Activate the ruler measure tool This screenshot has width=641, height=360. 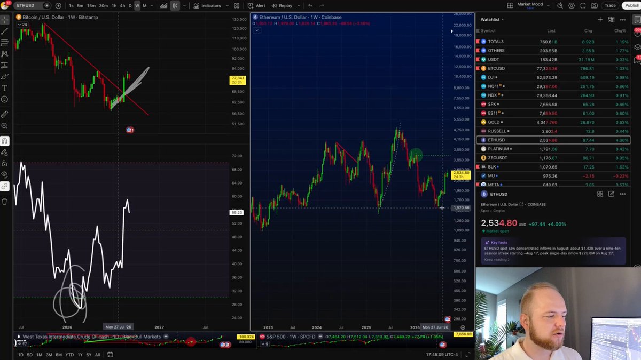[4, 114]
